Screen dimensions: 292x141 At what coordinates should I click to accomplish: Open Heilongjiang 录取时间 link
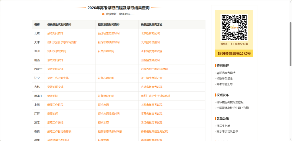(x=52, y=96)
